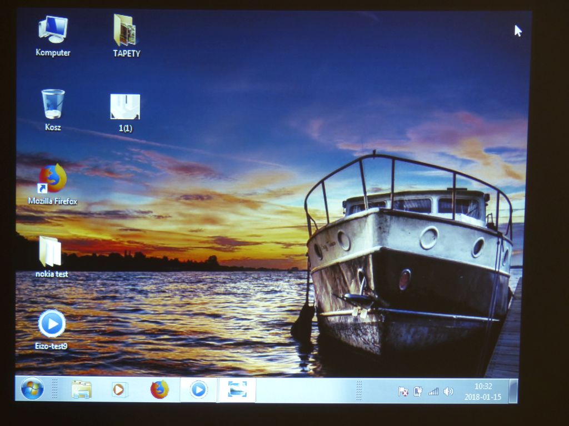Open Windows Explorer from the taskbar

82,389
